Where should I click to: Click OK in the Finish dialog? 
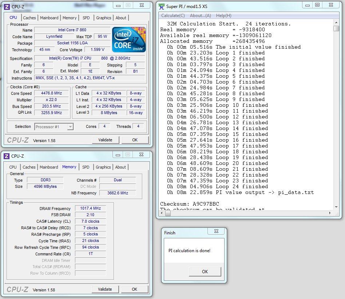[205, 272]
